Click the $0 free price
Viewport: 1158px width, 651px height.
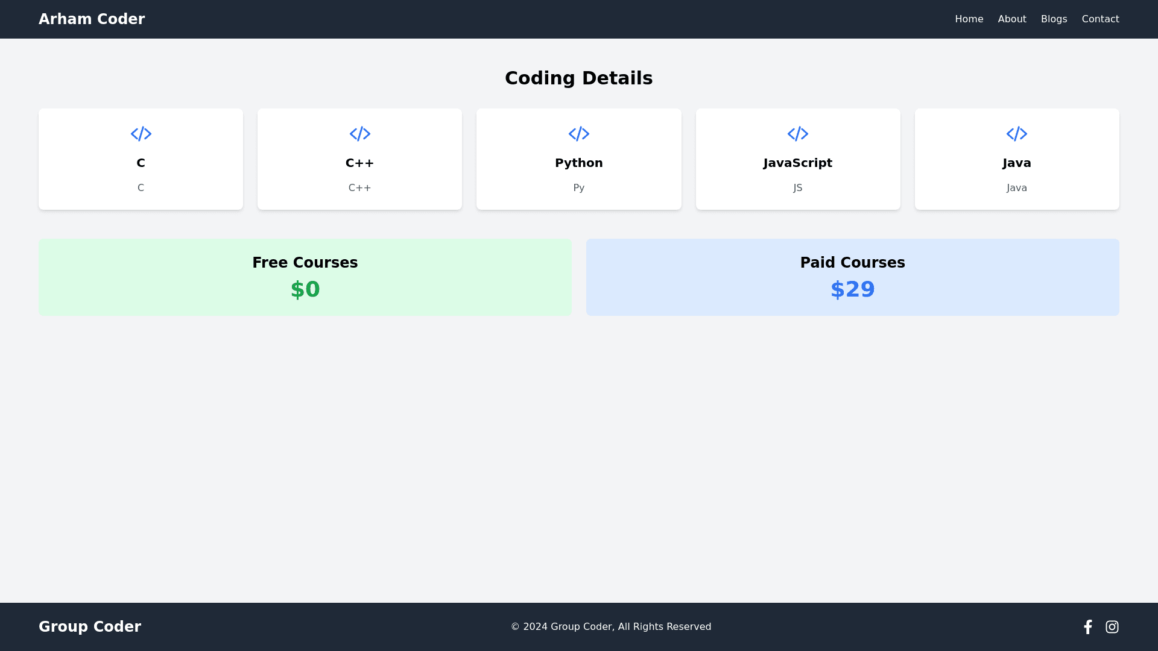click(x=305, y=289)
